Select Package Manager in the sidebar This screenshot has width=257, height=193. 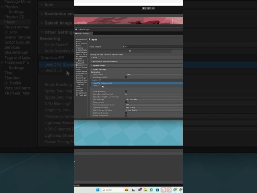pos(82,56)
